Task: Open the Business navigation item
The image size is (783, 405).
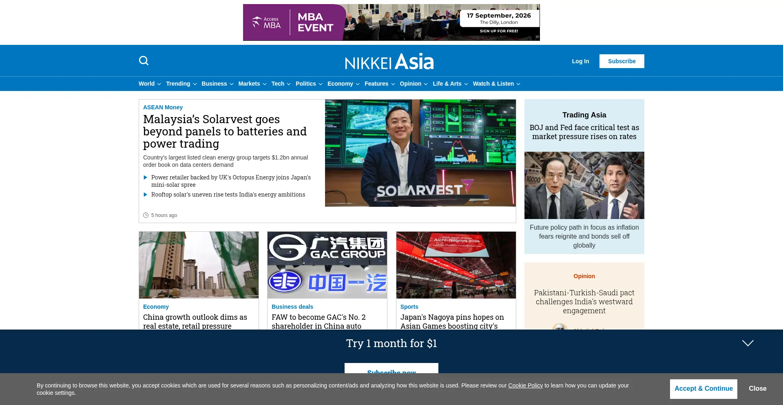Action: 214,84
